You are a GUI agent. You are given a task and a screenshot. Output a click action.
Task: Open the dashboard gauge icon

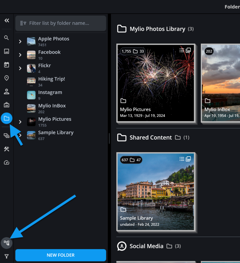[x=7, y=162]
